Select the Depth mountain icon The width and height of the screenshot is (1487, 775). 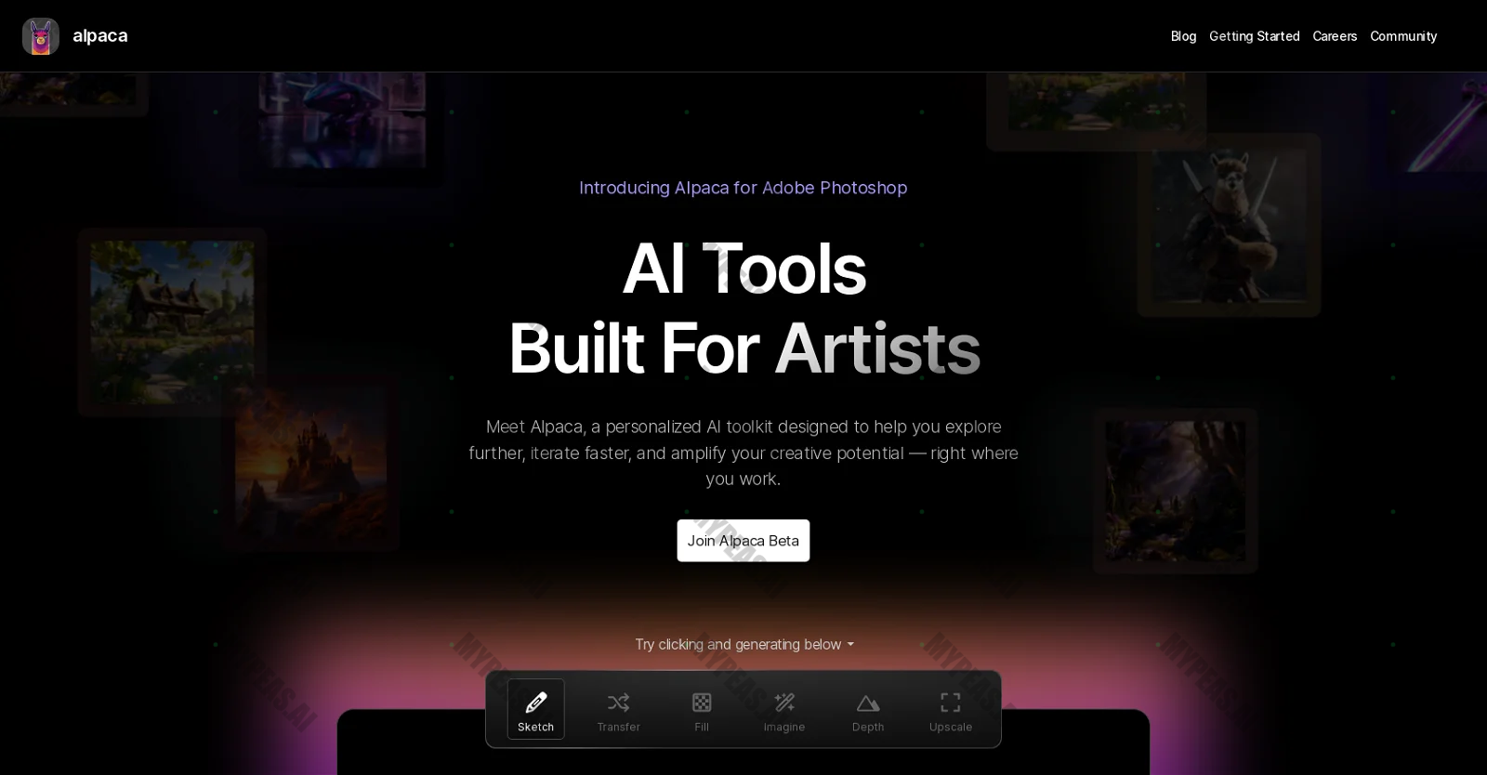pyautogui.click(x=868, y=703)
